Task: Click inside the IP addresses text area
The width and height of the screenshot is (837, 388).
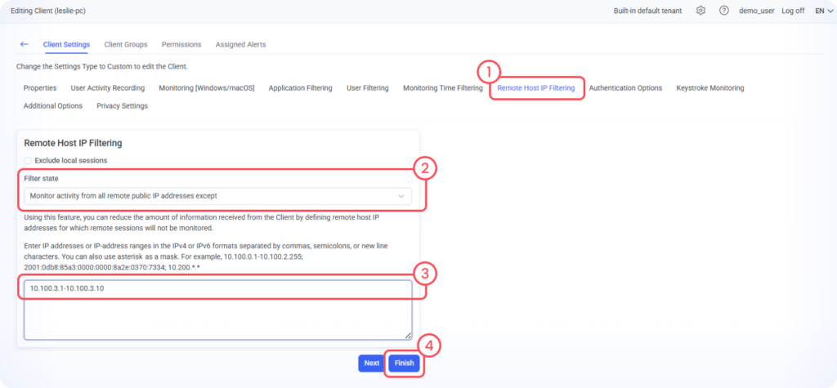Action: click(x=217, y=314)
